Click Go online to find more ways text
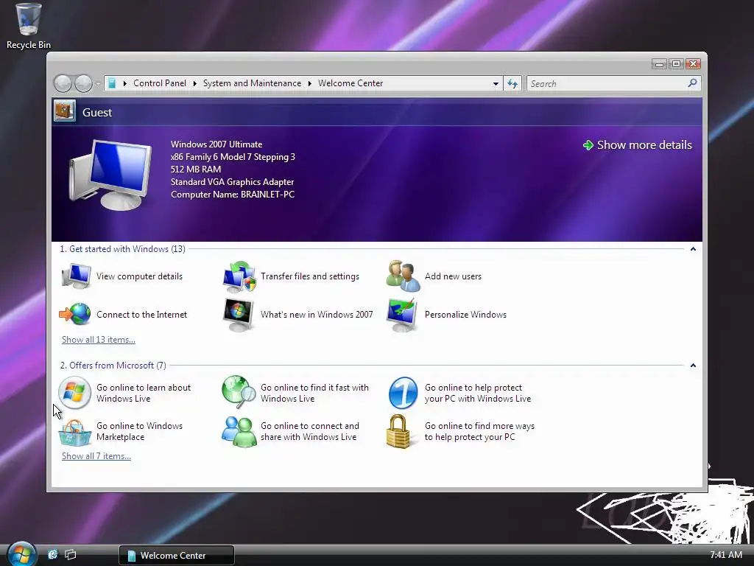 point(479,431)
